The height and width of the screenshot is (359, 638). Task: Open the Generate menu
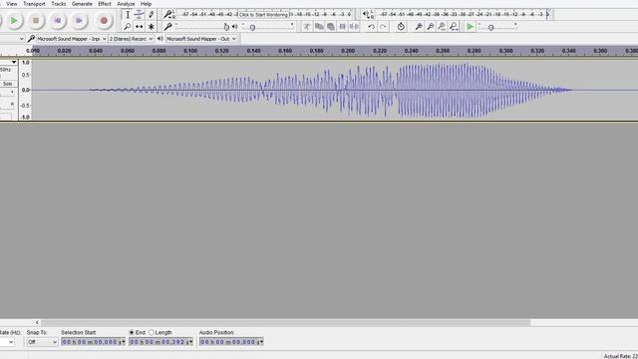[x=82, y=4]
